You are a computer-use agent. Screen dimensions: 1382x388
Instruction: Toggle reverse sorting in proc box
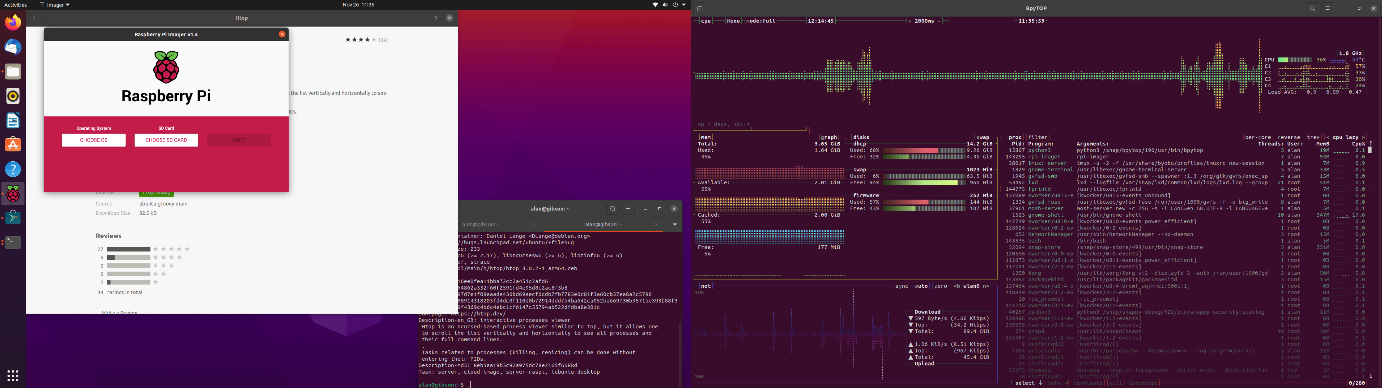pos(1289,138)
